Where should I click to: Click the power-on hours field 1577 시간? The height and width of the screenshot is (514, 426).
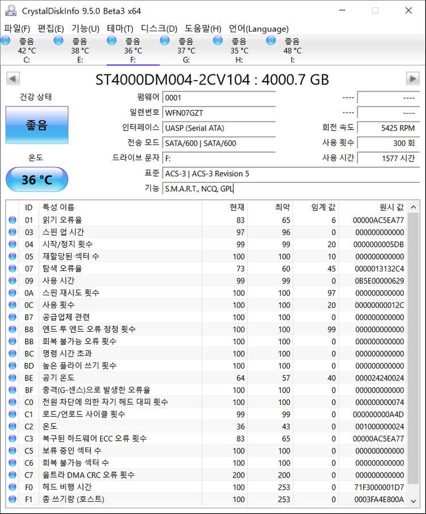(x=389, y=158)
